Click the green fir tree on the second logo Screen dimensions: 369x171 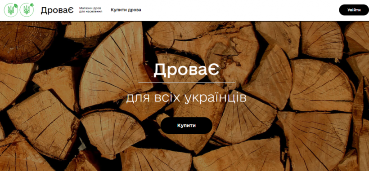32,5
